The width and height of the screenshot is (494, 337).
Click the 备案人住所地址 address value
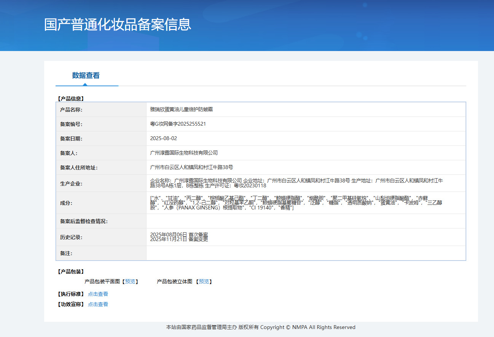point(191,167)
